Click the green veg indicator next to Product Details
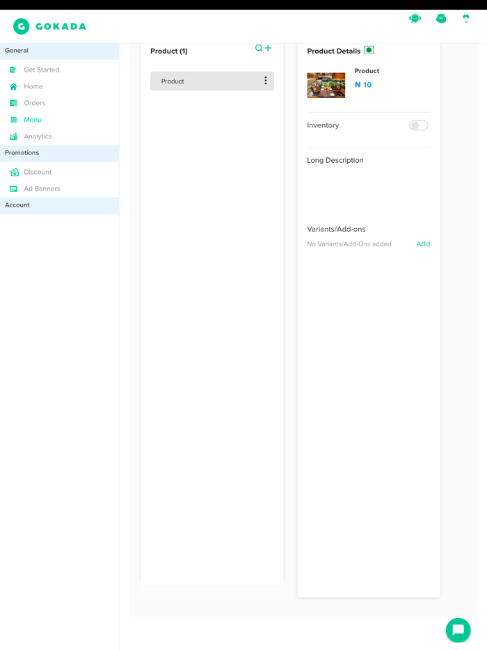Viewport: 487px width, 650px height. pos(369,50)
